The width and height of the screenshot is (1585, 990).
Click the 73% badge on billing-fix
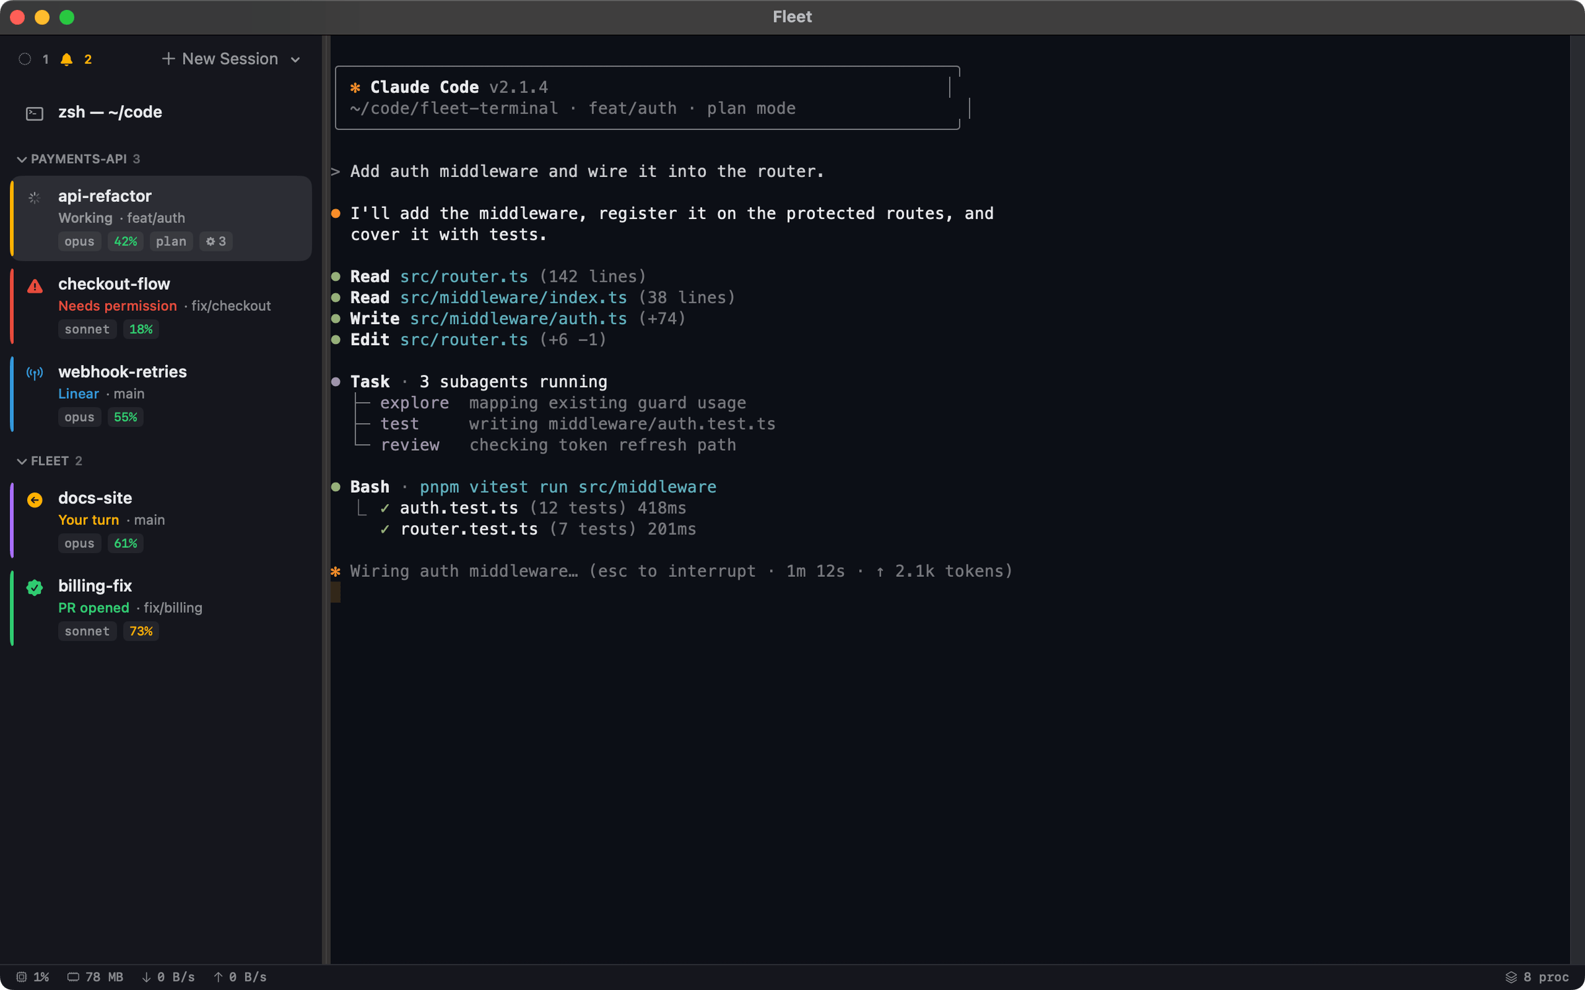[x=141, y=631]
